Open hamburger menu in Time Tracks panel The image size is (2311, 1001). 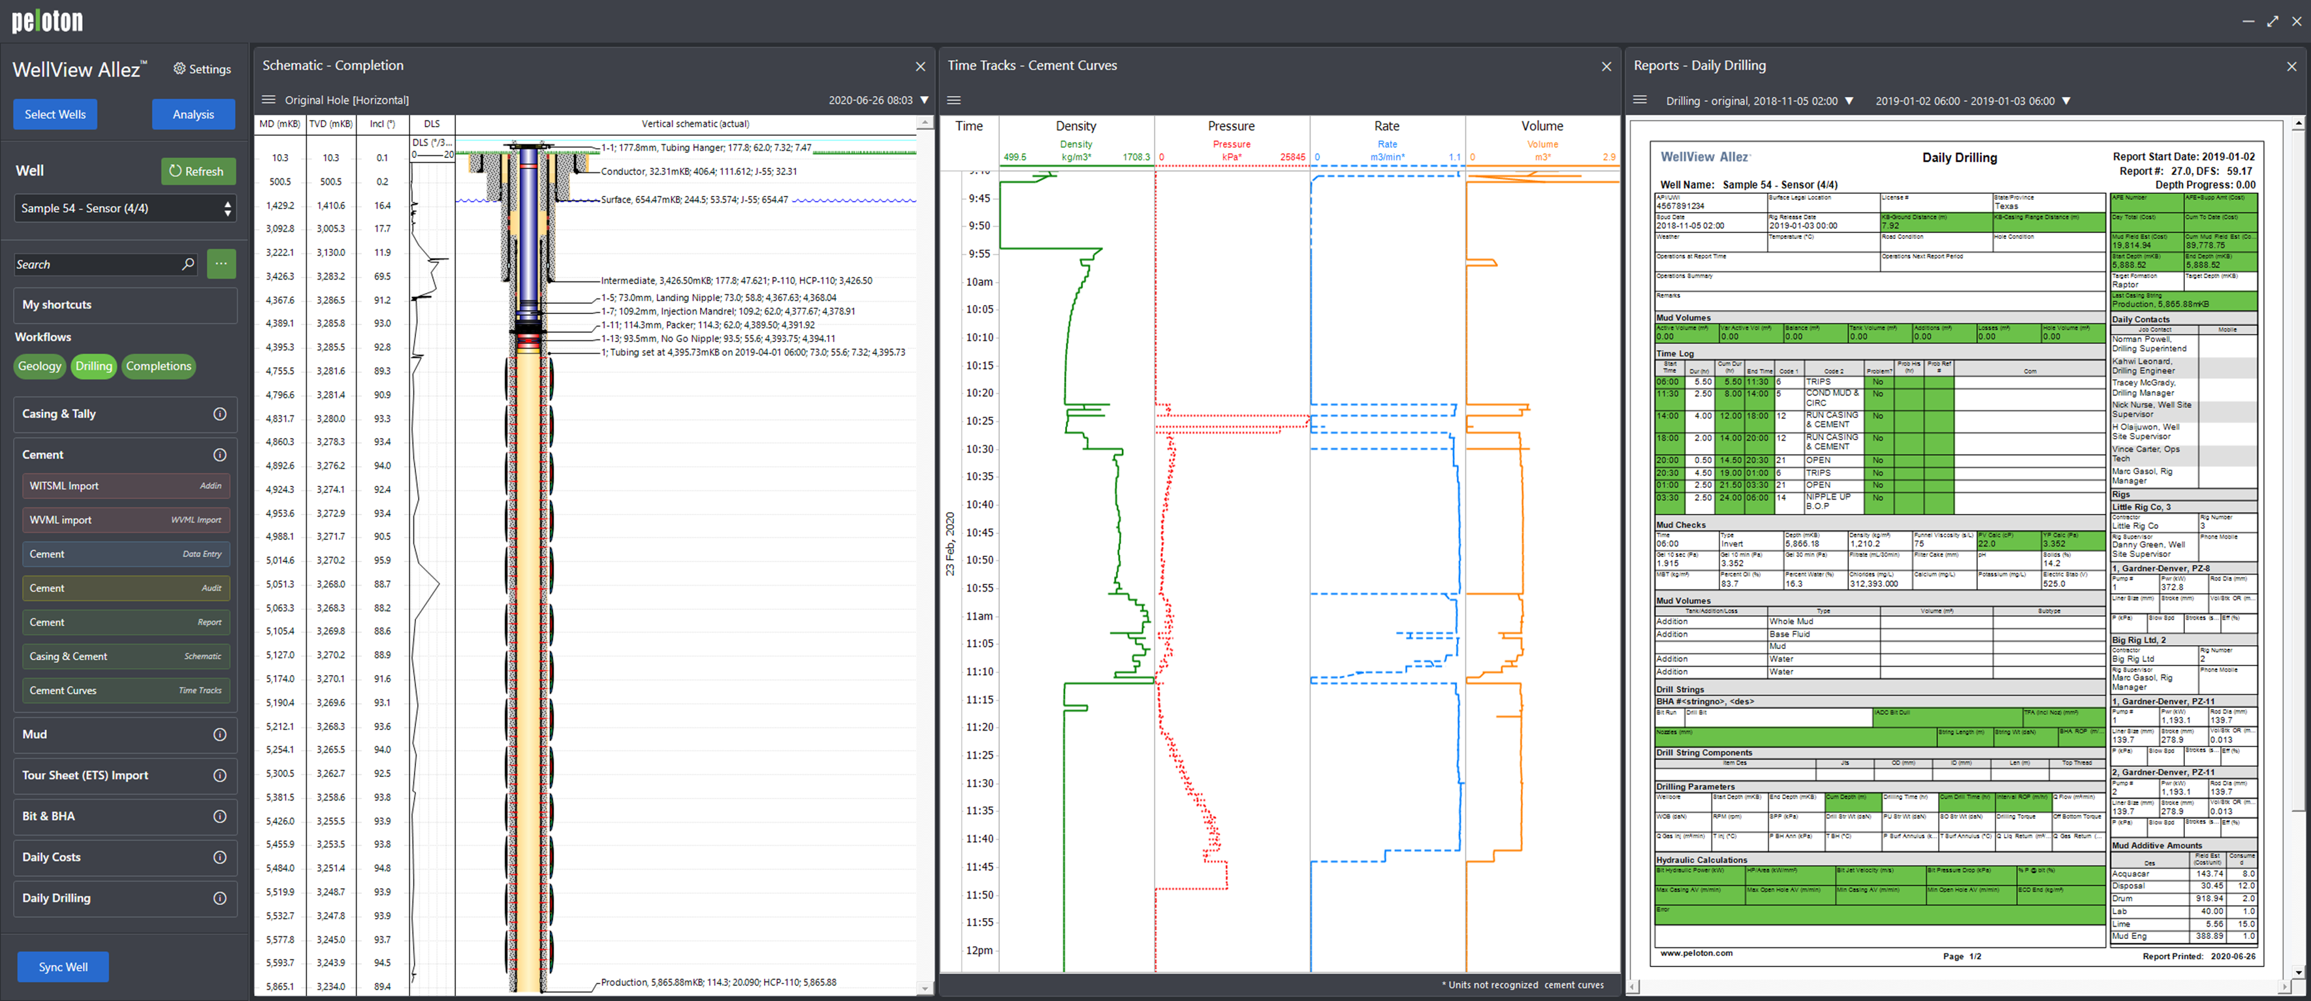coord(953,99)
